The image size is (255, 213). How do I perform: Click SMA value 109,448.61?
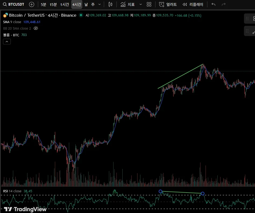tap(32, 22)
